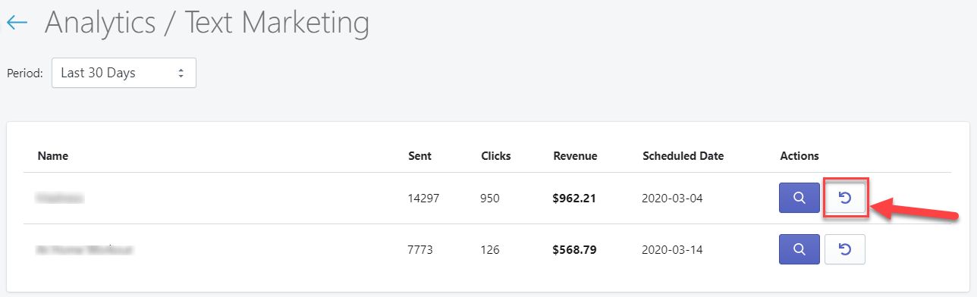Click the Analytics / Text Marketing heading
Screen dimensions: 977x297
point(207,23)
